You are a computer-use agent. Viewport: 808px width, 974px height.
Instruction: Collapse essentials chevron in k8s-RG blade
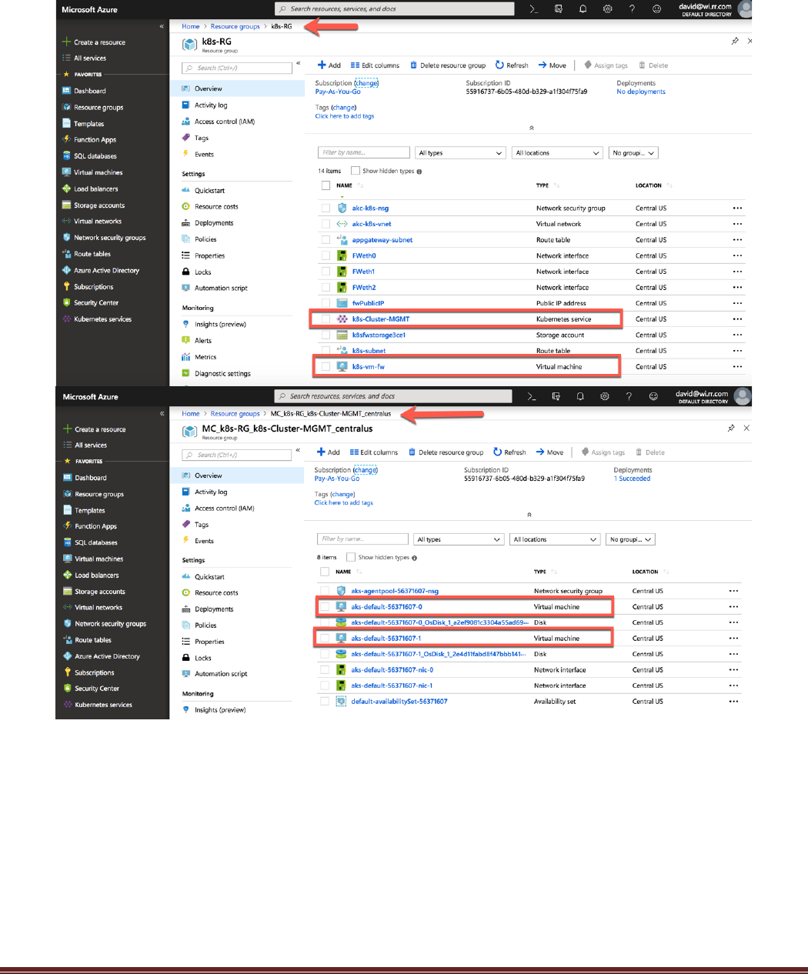pos(532,128)
